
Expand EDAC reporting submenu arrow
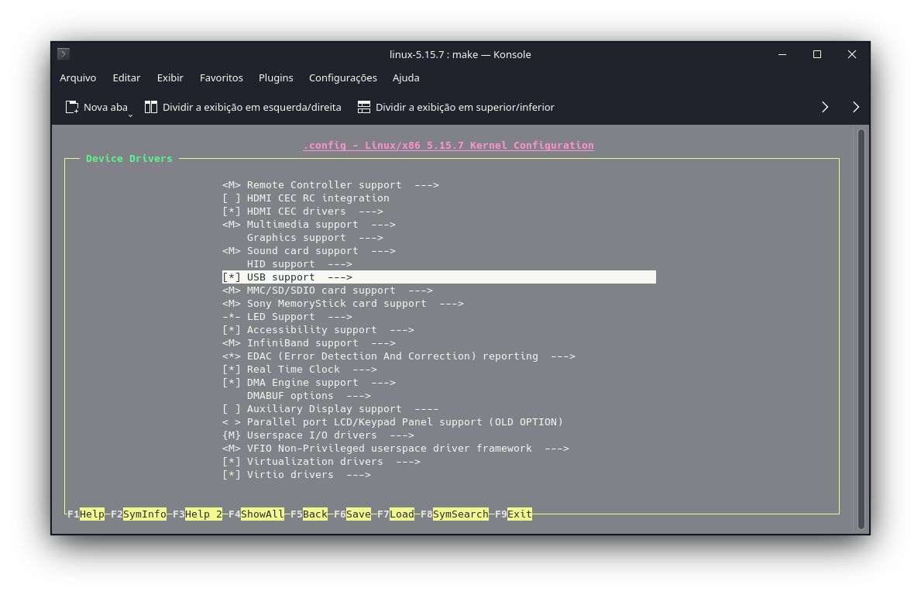[x=562, y=356]
